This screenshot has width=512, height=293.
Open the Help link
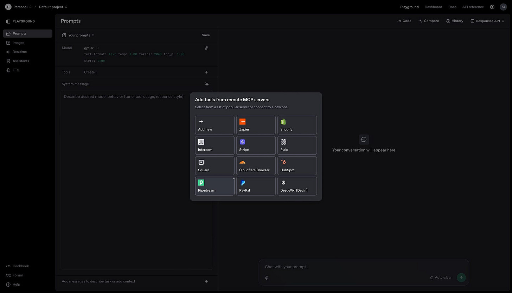point(13,285)
